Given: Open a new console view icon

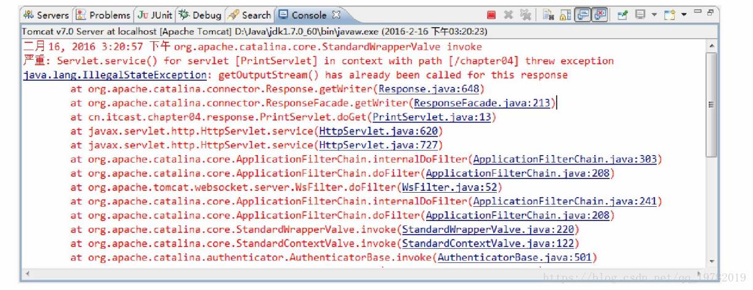Looking at the screenshot, I should tap(670, 15).
